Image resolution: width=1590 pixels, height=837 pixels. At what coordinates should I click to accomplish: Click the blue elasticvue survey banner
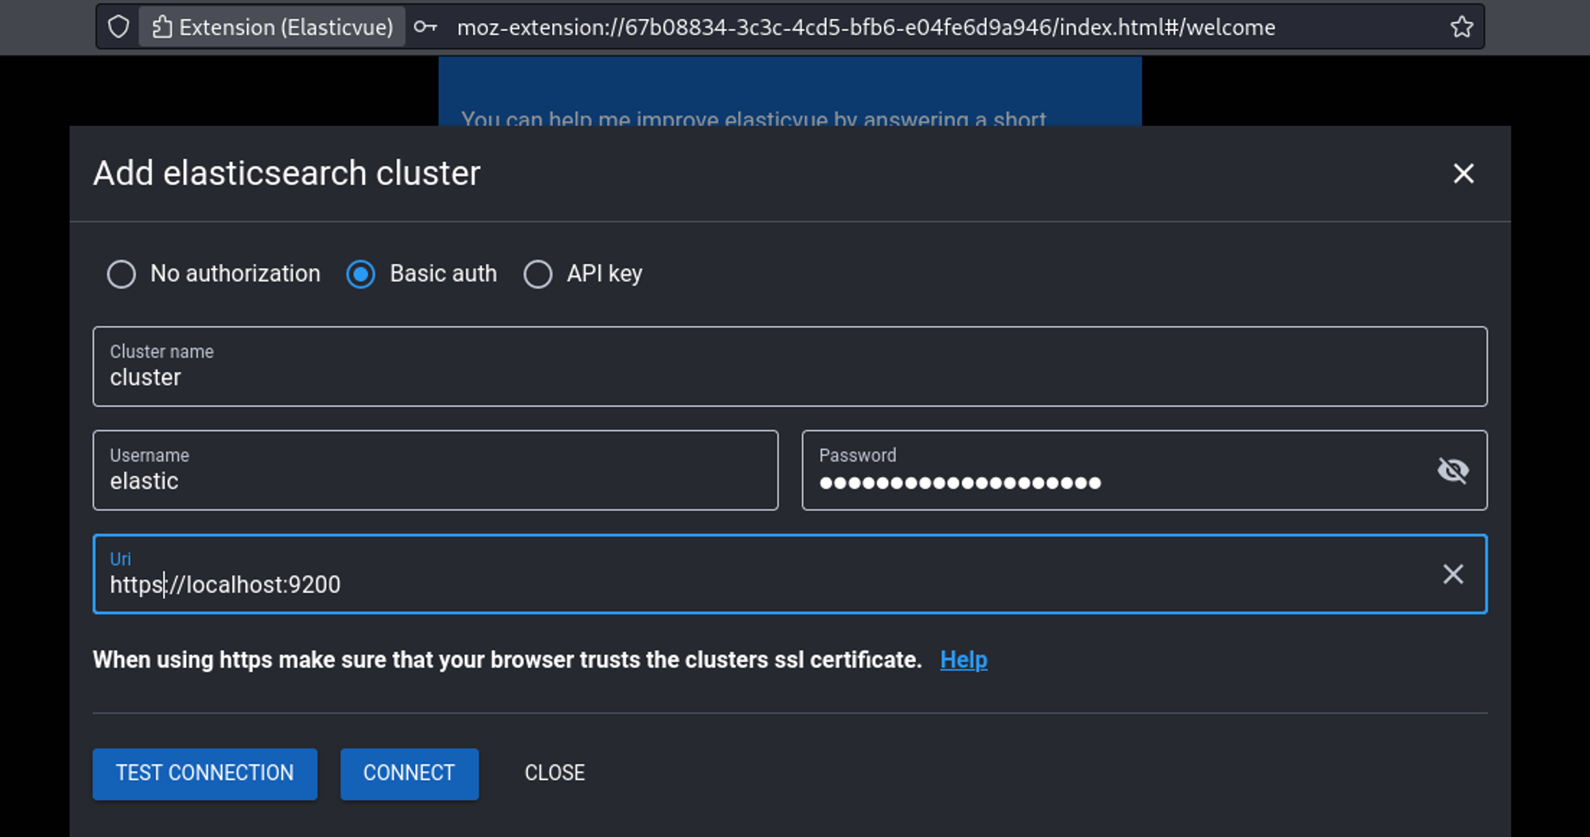tap(789, 91)
